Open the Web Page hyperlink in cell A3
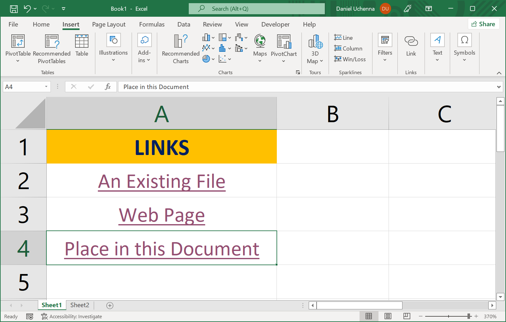 point(161,215)
